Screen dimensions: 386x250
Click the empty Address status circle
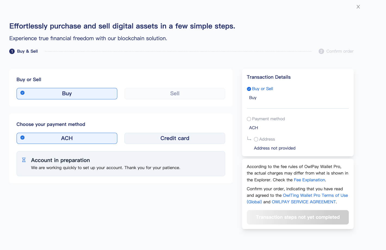pos(256,139)
